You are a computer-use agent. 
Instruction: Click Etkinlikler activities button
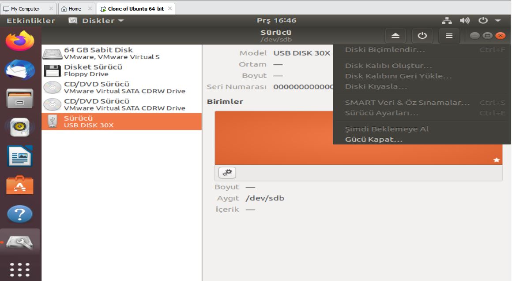(x=30, y=21)
